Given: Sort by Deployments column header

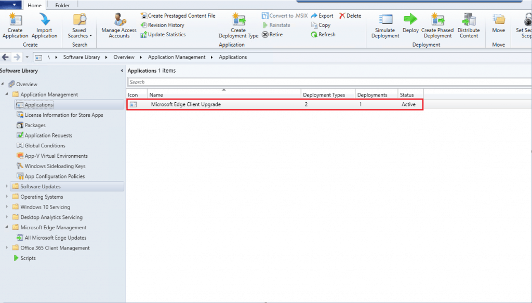Looking at the screenshot, I should (376, 95).
